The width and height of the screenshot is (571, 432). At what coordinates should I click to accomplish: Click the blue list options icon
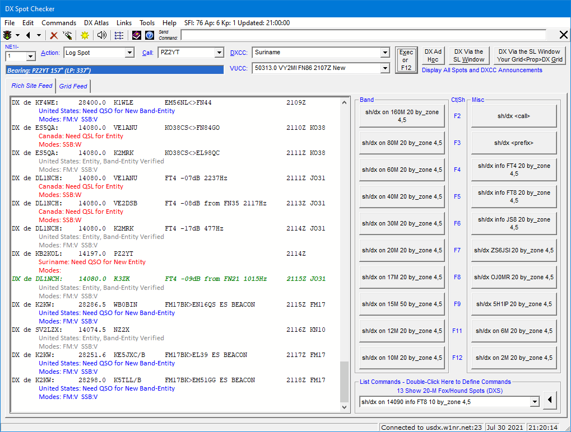119,35
